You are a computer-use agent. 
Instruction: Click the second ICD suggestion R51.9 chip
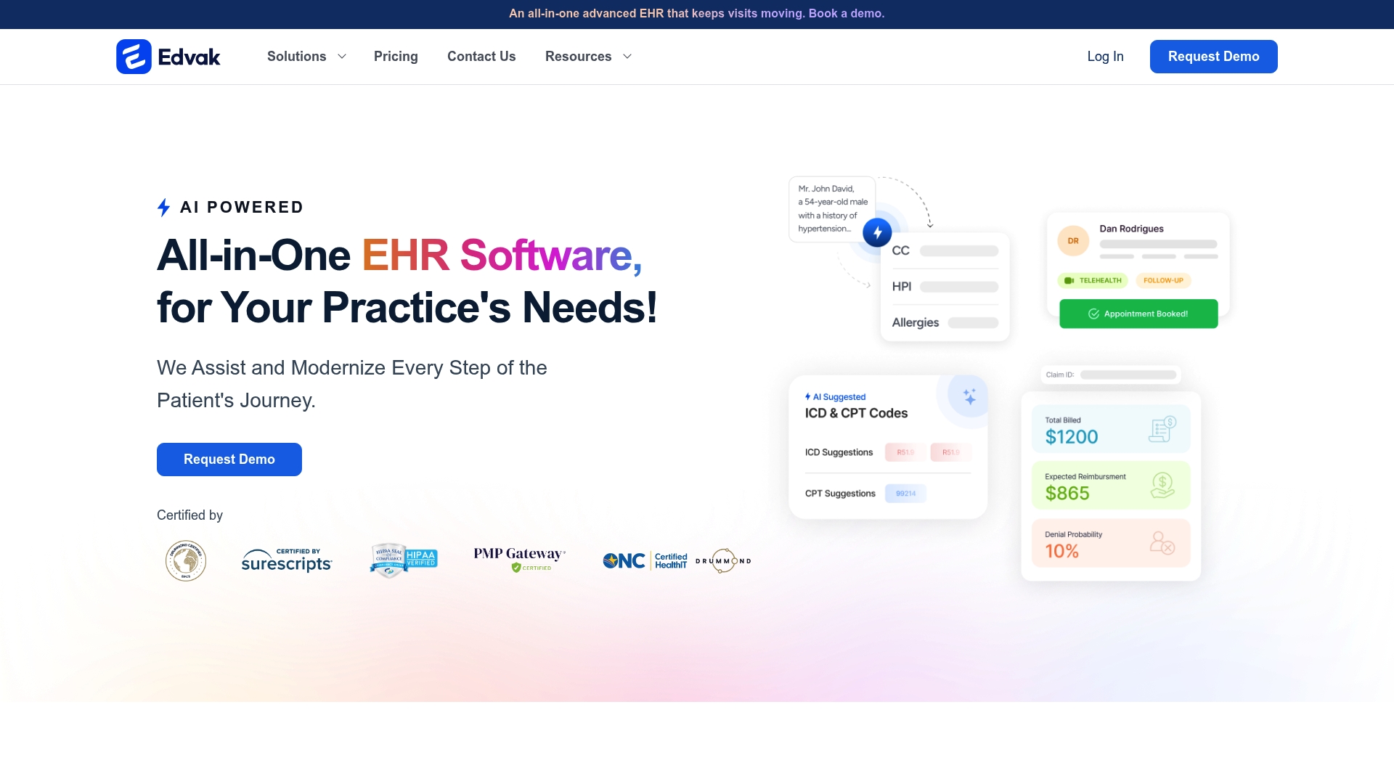pos(950,452)
